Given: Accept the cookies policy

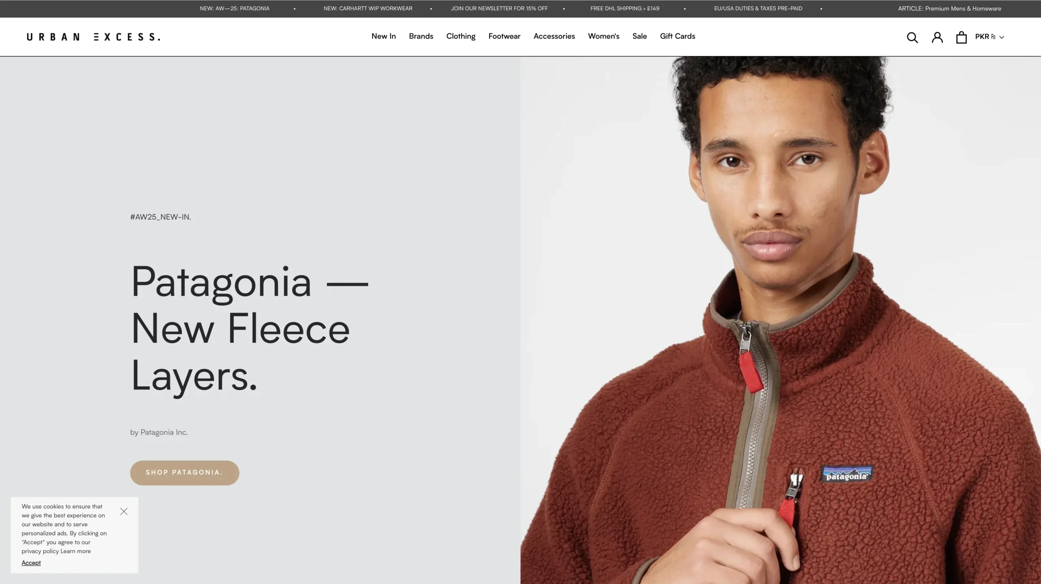Looking at the screenshot, I should point(31,562).
